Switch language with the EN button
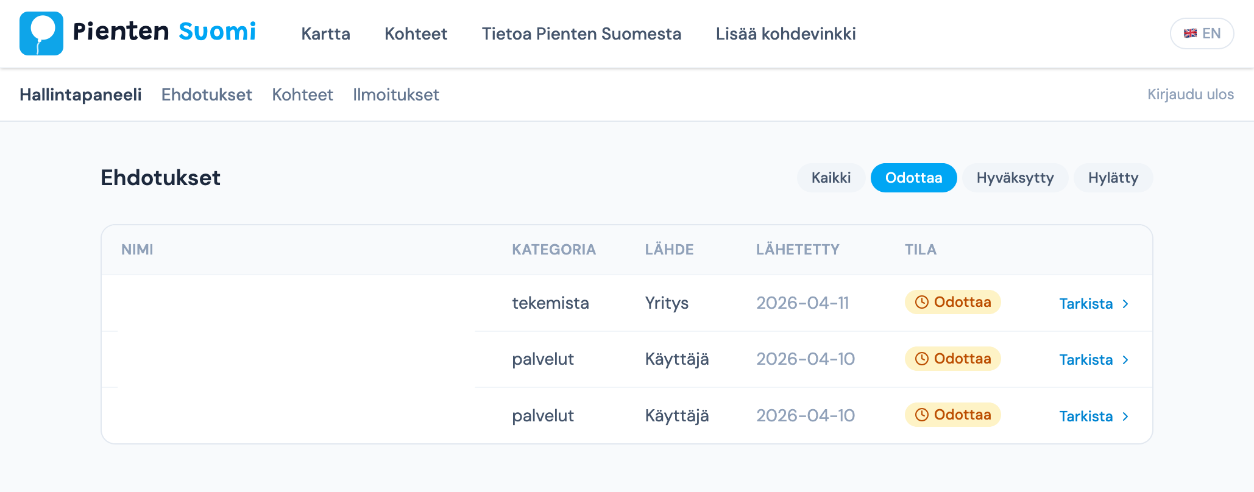Image resolution: width=1254 pixels, height=492 pixels. coord(1211,33)
